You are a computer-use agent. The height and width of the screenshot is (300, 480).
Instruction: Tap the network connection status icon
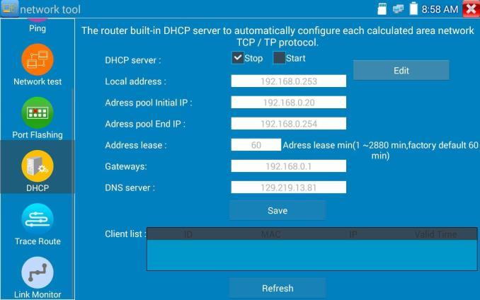(x=398, y=9)
